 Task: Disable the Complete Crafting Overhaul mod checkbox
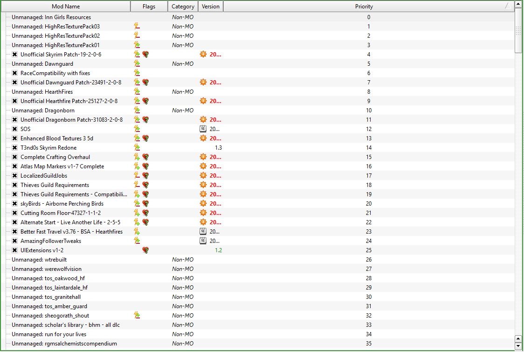pos(15,157)
